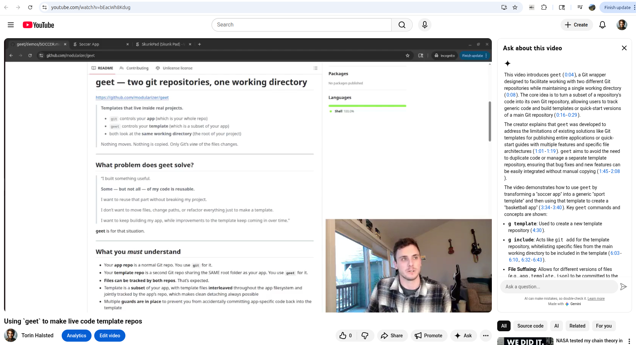This screenshot has height=345, width=636.
Task: Open the YouTube guide hamburger menu
Action: tap(11, 25)
